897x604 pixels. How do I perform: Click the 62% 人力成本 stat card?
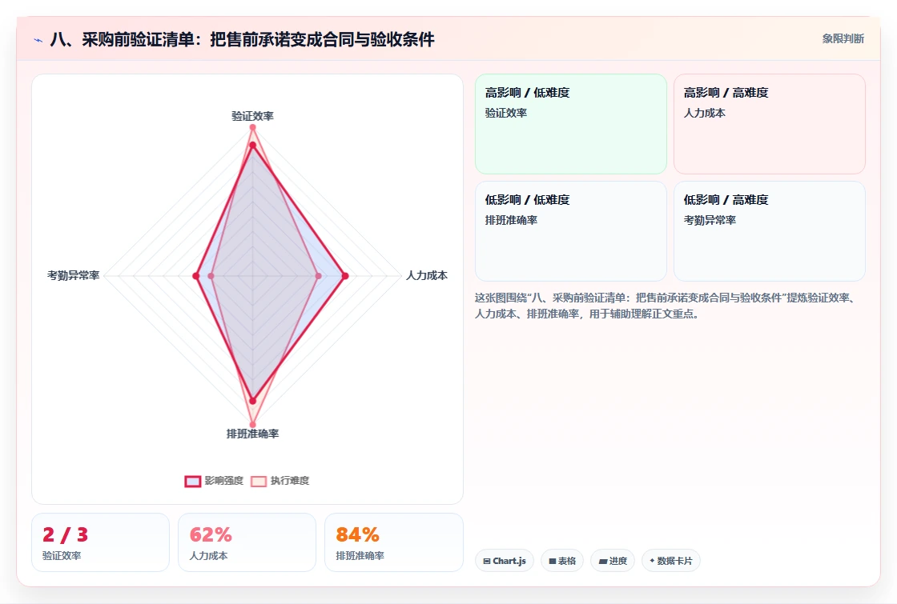tap(247, 542)
